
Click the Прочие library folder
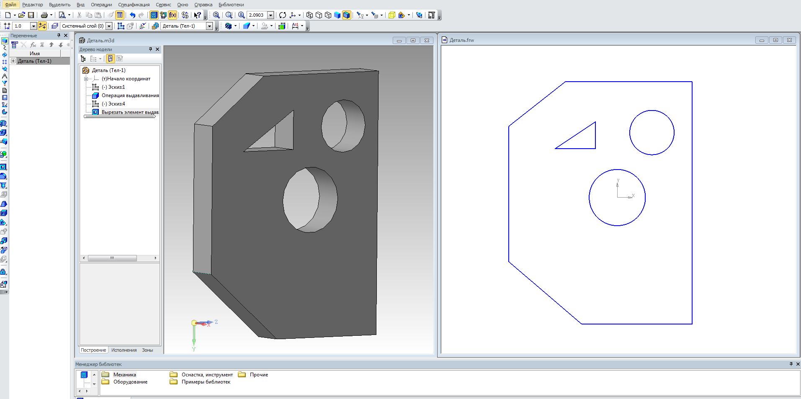click(253, 375)
